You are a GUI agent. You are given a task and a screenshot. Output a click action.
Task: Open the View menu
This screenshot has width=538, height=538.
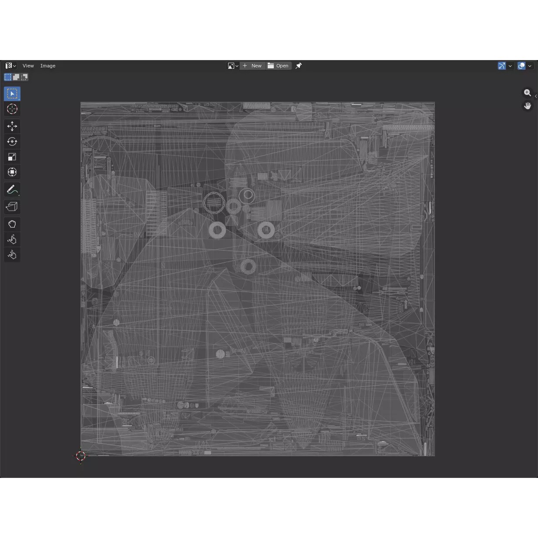pyautogui.click(x=28, y=66)
